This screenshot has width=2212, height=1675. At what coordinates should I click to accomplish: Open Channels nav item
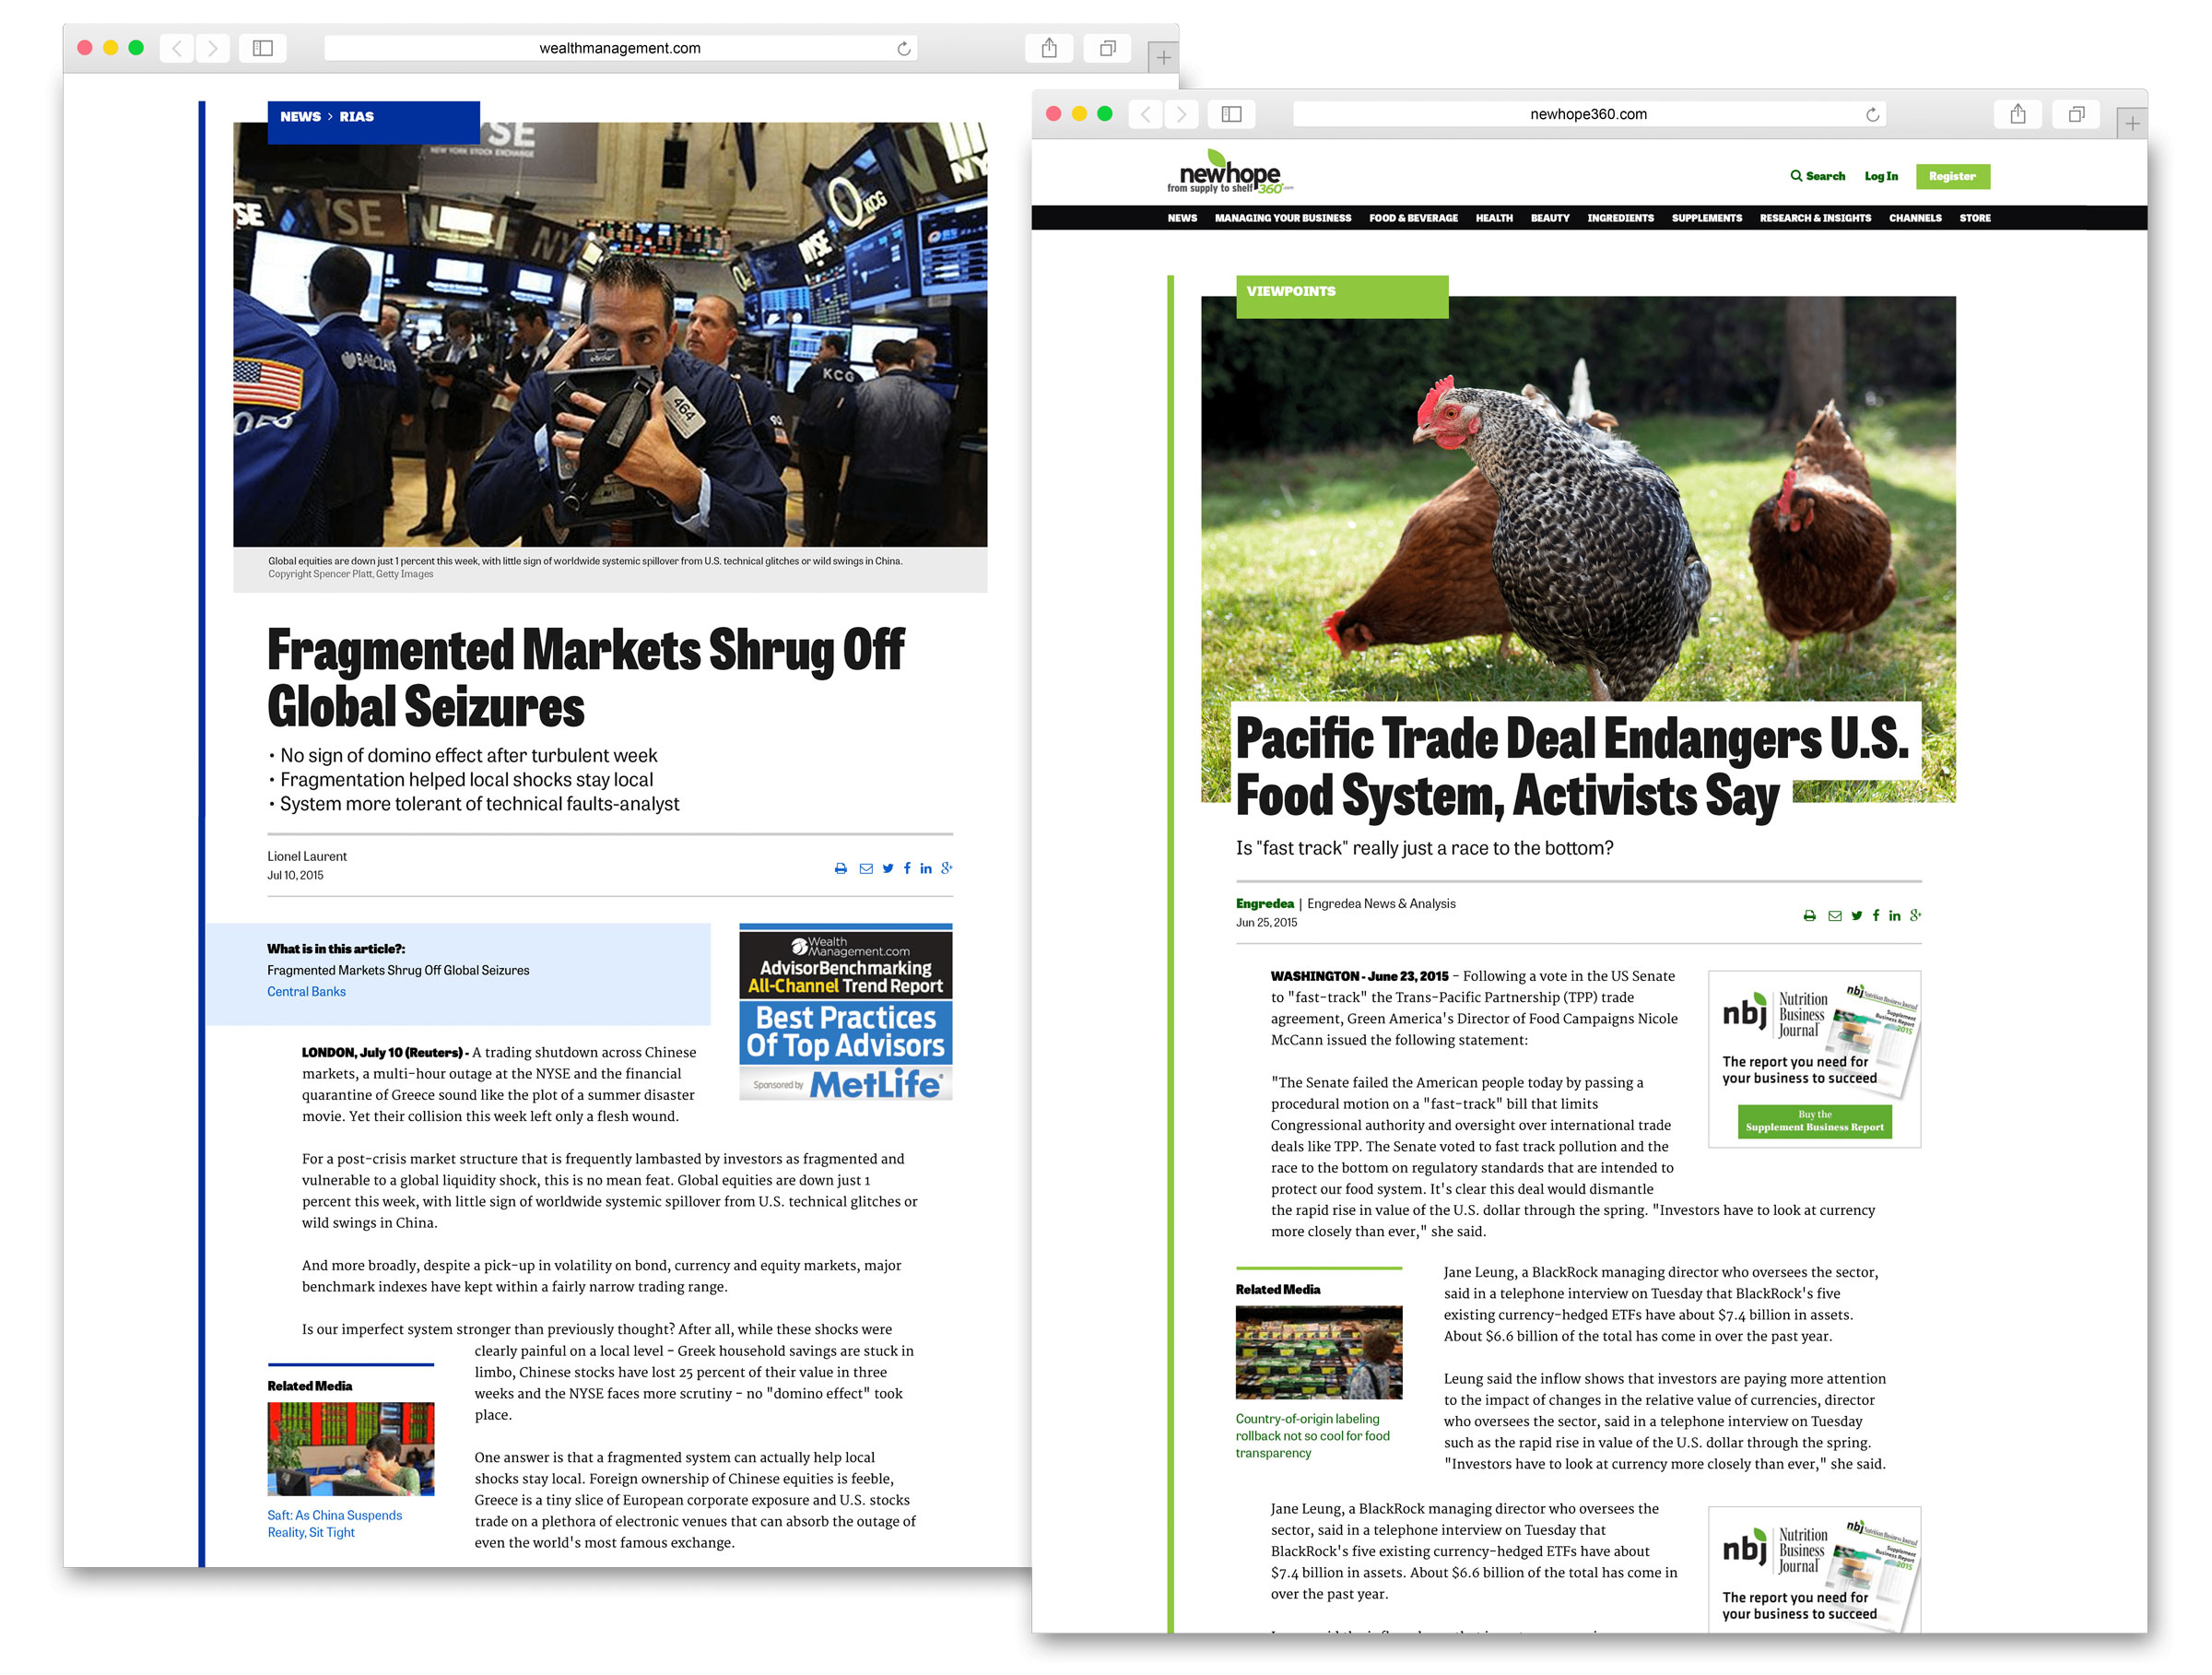1915,218
